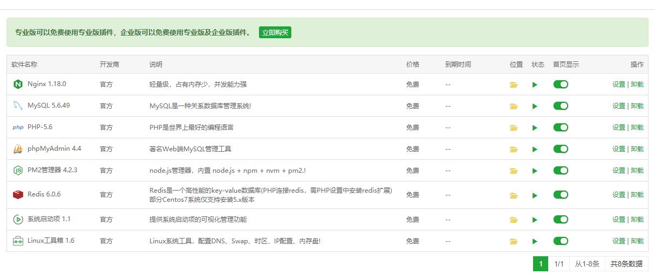Viewport: 655px width, 274px height.
Task: Click 卸载 to uninstall PHP-5.6
Action: click(637, 128)
